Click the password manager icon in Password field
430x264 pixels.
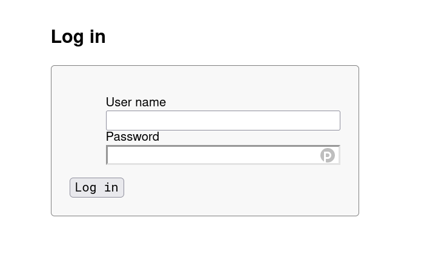[328, 155]
